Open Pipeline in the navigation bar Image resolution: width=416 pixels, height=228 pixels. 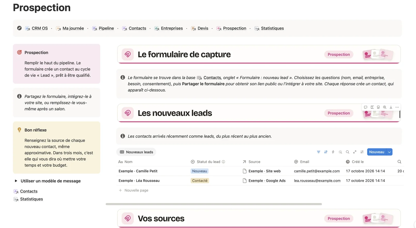[103, 28]
